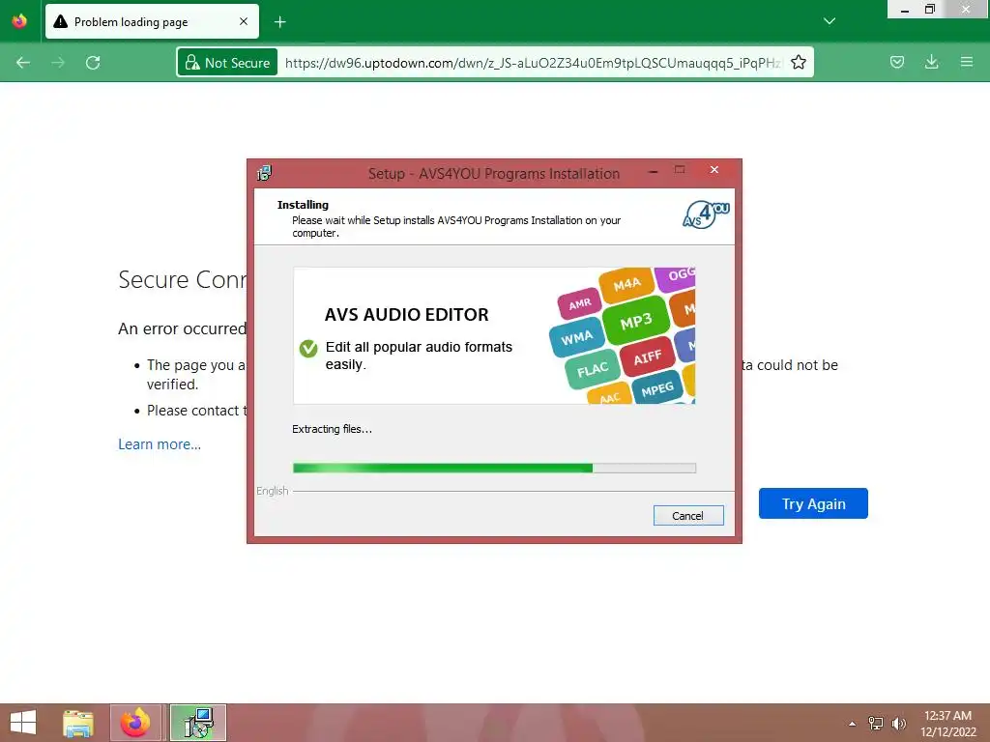
Task: Click the WMA format badge
Action: 576,338
